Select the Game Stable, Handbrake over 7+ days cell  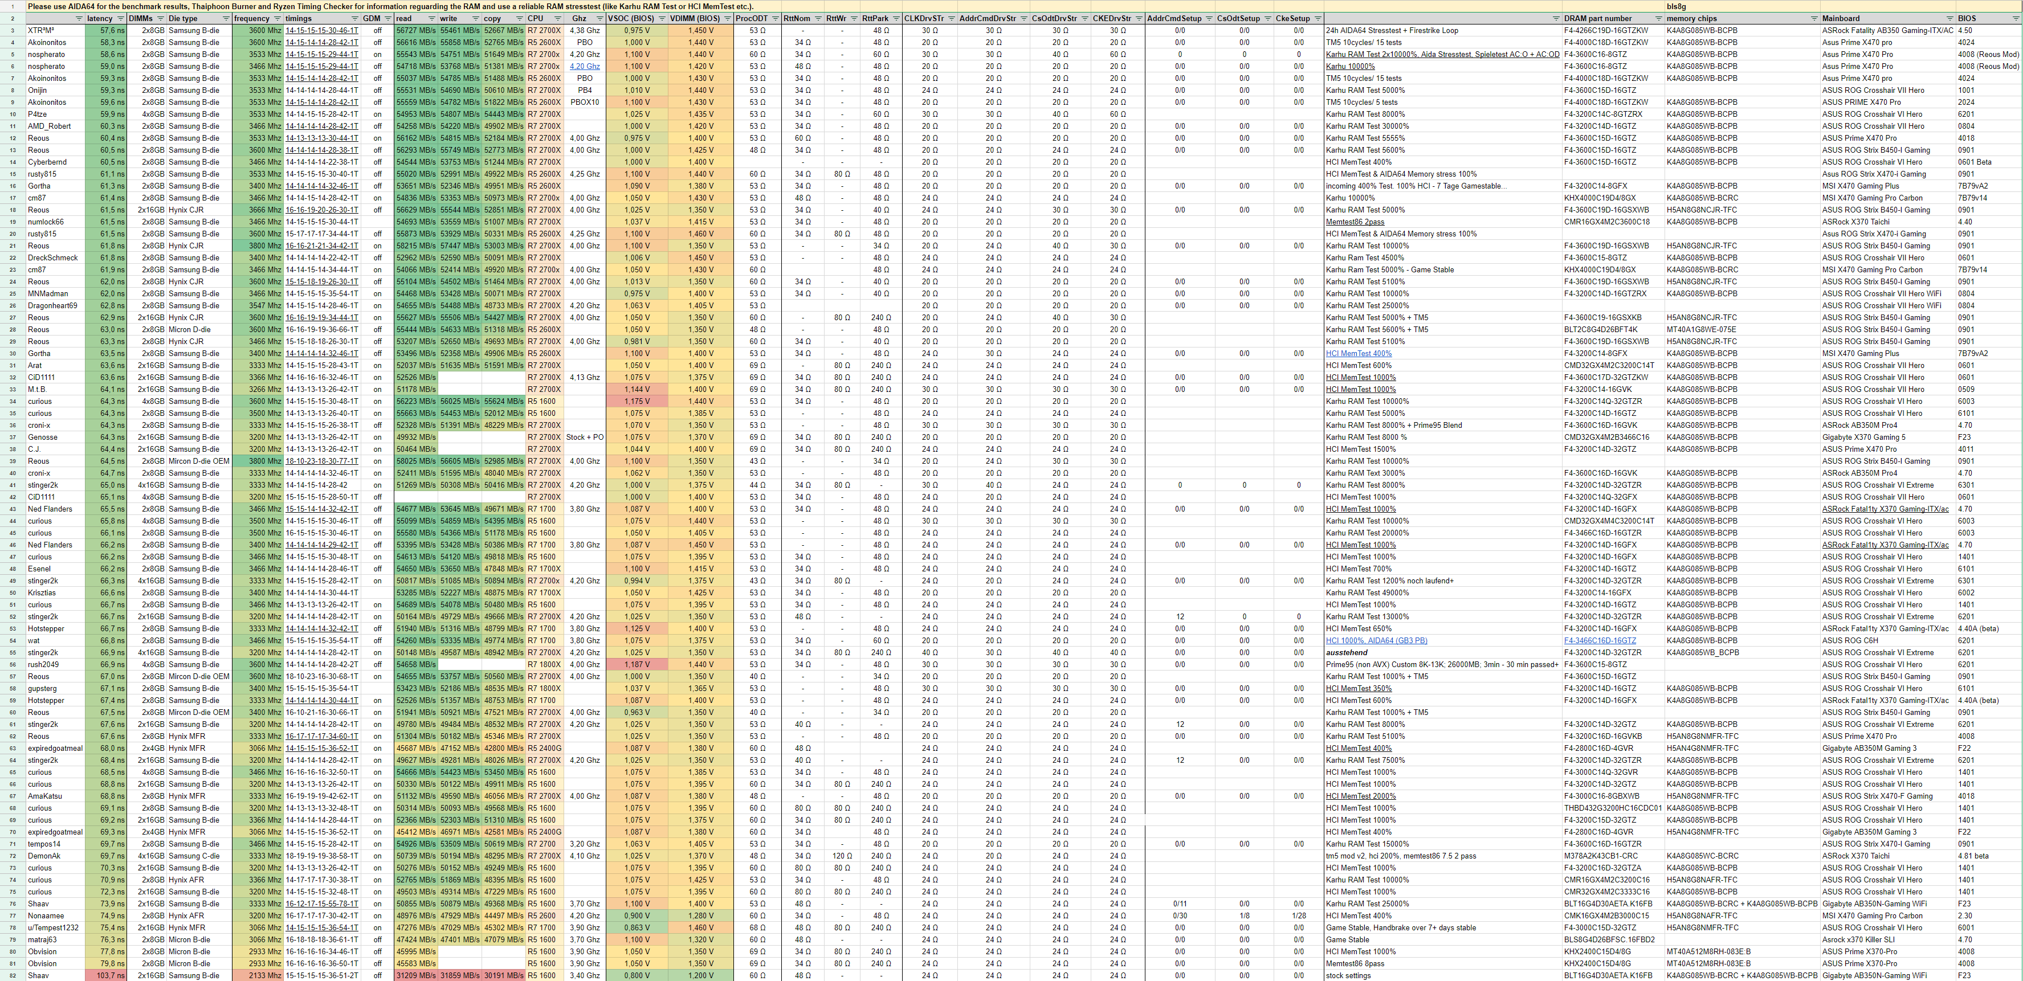(x=1443, y=927)
